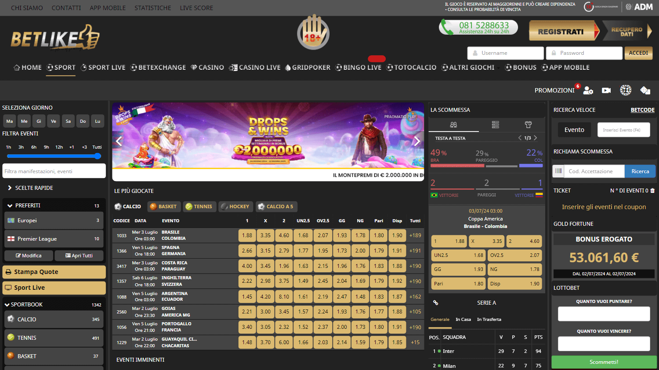Click the Tennis ball sidebar icon
659x370 pixels.
click(11, 338)
